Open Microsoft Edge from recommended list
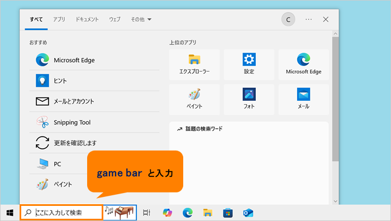 tap(94, 60)
